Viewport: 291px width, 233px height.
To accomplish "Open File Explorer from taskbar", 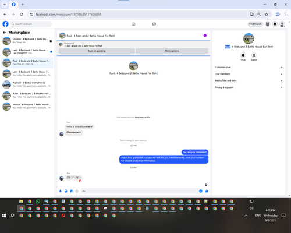I will click(x=21, y=202).
